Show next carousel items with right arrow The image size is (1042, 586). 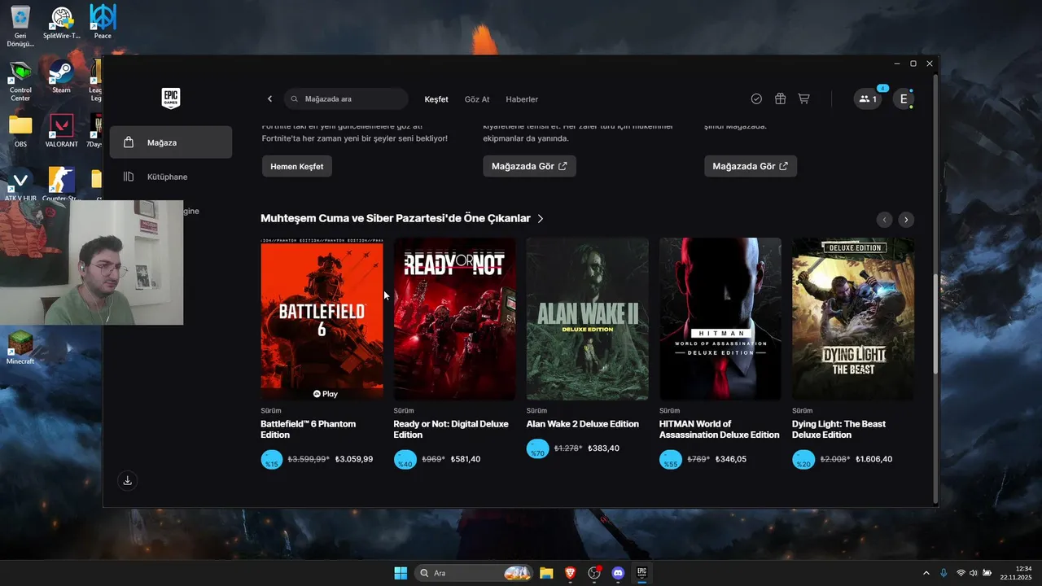pyautogui.click(x=906, y=220)
